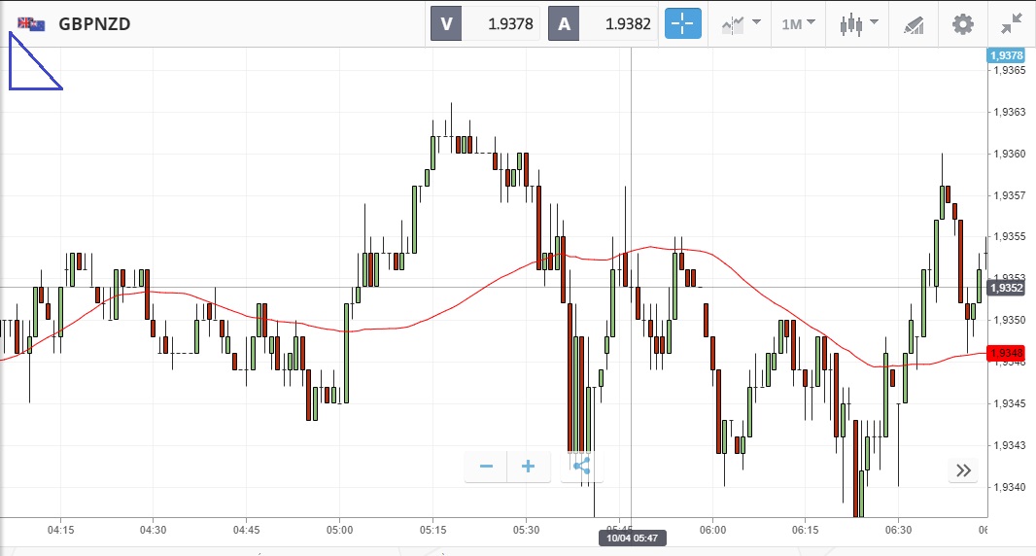Click the GBPNZD flag icon
1036x556 pixels.
pyautogui.click(x=31, y=24)
